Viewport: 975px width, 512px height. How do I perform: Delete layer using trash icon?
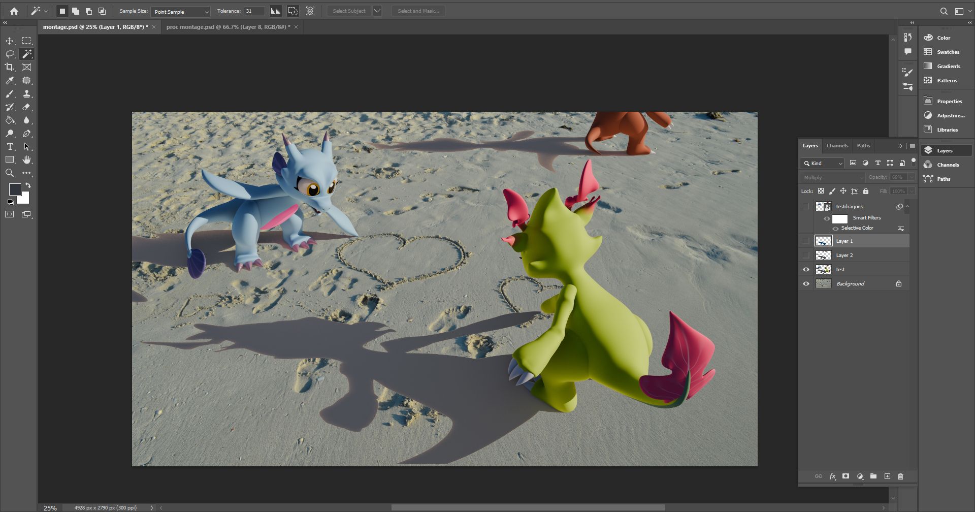[901, 476]
